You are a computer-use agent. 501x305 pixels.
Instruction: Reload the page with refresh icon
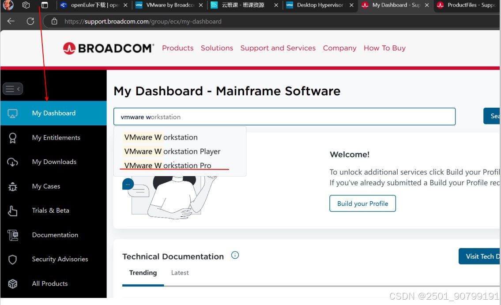point(30,21)
